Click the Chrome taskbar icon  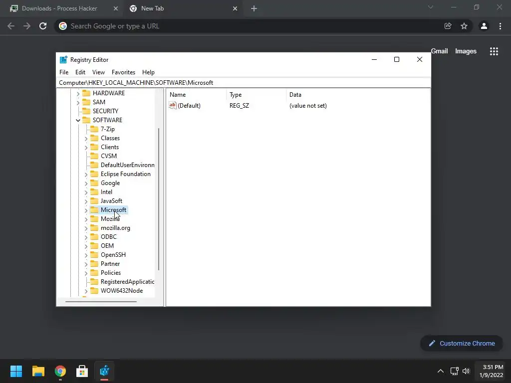[x=60, y=371]
